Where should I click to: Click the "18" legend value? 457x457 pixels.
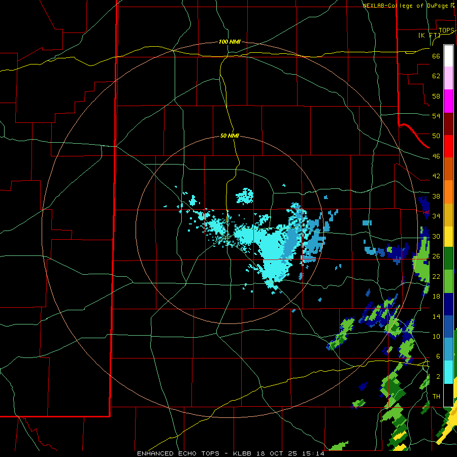[436, 296]
